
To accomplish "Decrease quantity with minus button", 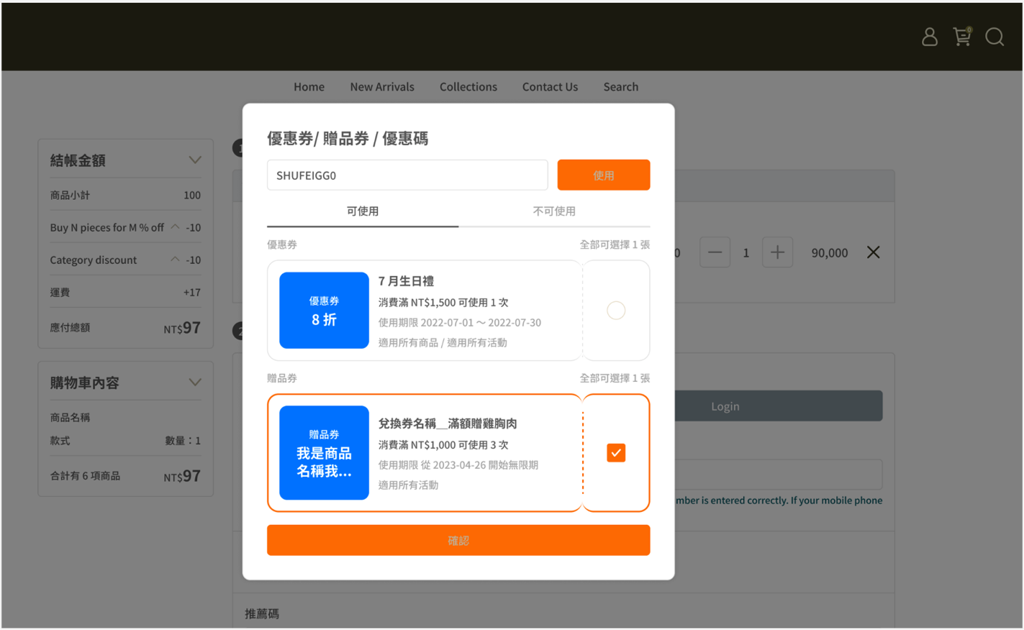I will click(715, 252).
